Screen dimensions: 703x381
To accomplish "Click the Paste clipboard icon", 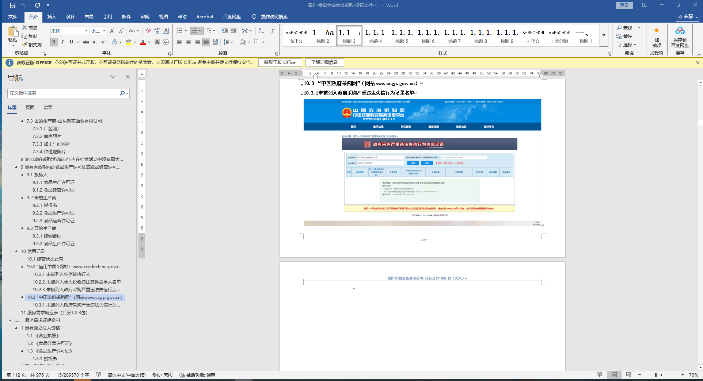I will point(13,31).
